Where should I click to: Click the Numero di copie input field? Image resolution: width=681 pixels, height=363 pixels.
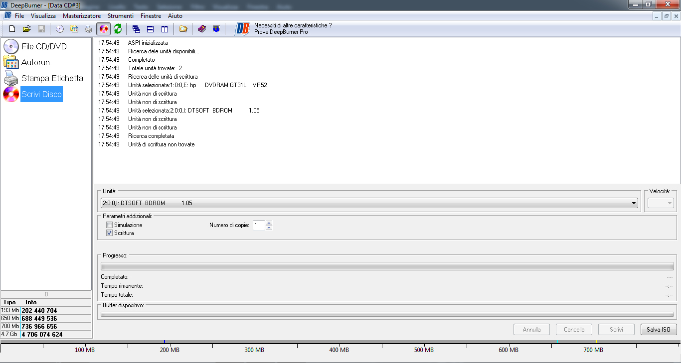[x=258, y=225]
